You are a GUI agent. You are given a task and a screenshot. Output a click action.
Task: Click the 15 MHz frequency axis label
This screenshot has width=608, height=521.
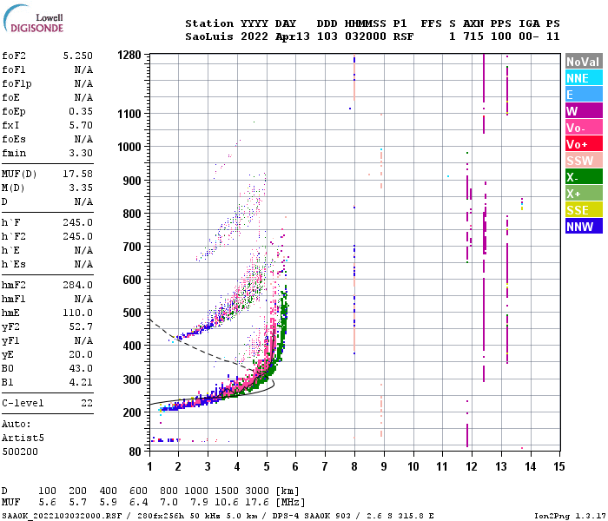tap(559, 467)
